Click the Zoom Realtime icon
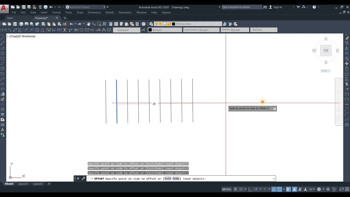Viewport: 350px width, 197px height. (x=94, y=24)
